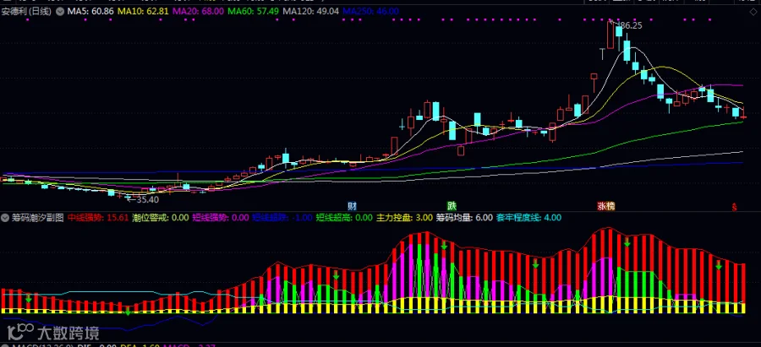Click the green 跌 marker icon
Screen dimensions: 761x347
point(452,206)
